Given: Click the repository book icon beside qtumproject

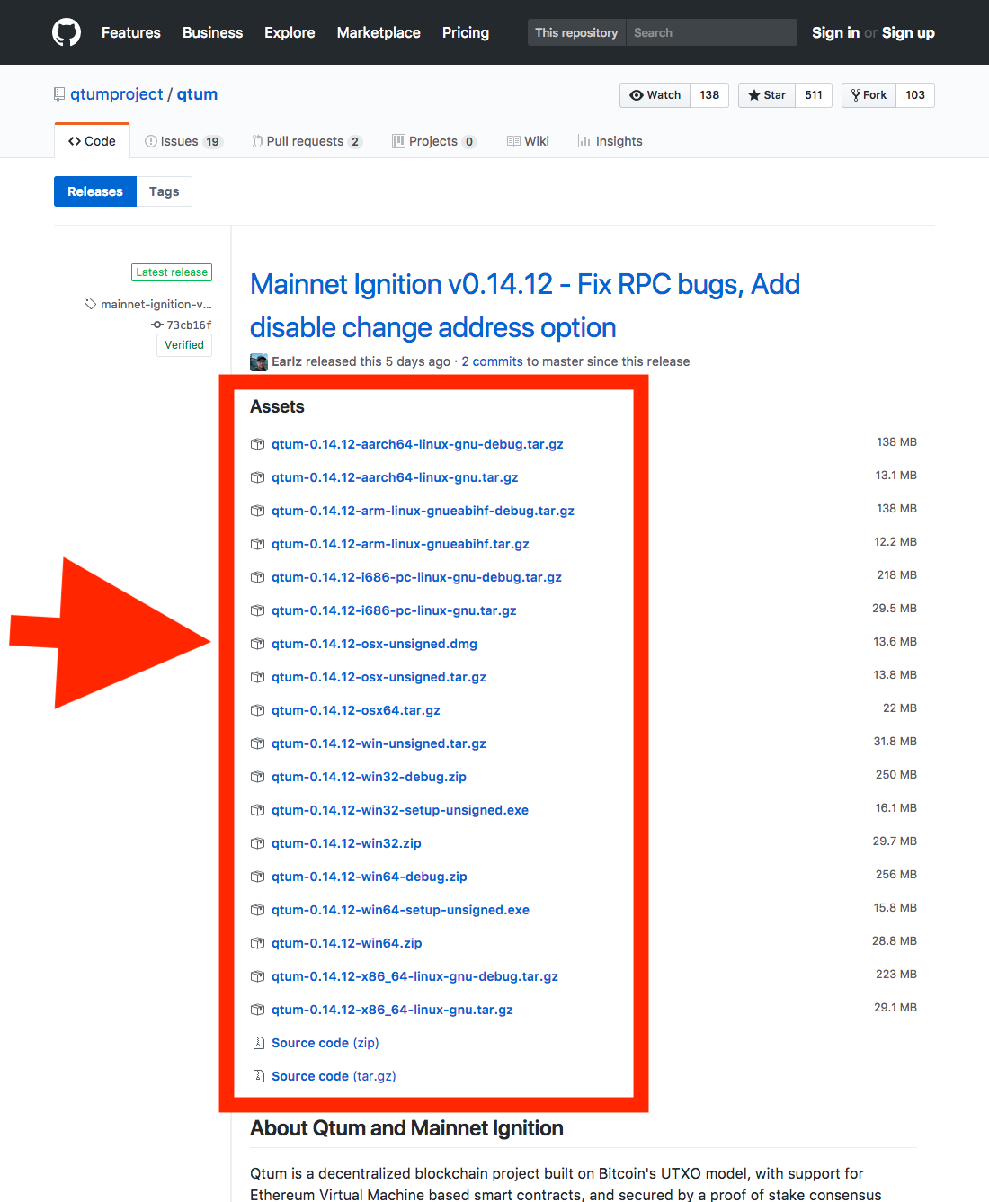Looking at the screenshot, I should [59, 94].
